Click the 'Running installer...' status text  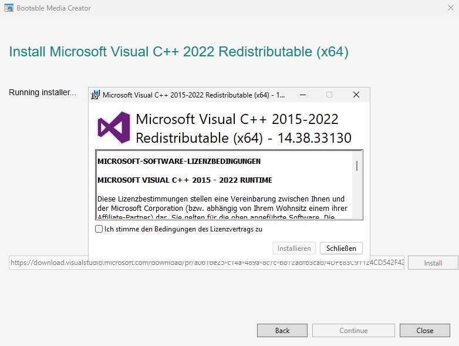point(42,93)
